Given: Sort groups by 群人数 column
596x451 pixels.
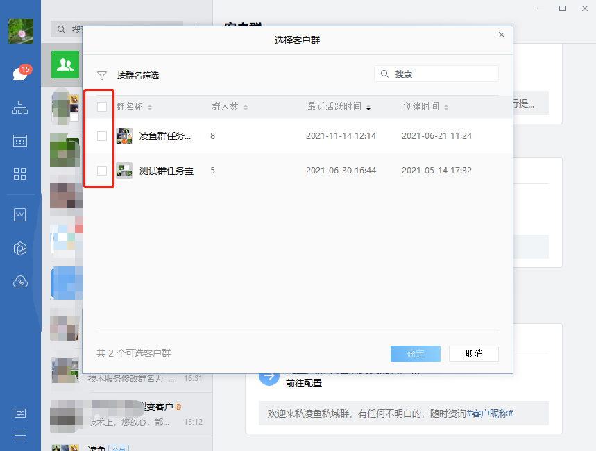Looking at the screenshot, I should 229,107.
